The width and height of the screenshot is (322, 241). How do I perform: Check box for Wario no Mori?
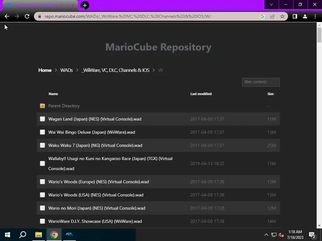coord(42,208)
